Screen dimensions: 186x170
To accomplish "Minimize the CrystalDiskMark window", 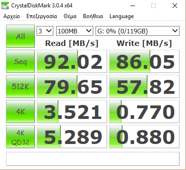I will [133, 6].
